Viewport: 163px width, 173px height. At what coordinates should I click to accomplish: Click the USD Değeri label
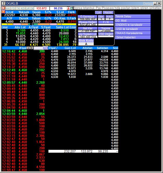(106, 34)
